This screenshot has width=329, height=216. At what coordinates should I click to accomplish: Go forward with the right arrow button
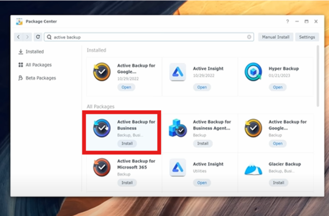(x=27, y=37)
